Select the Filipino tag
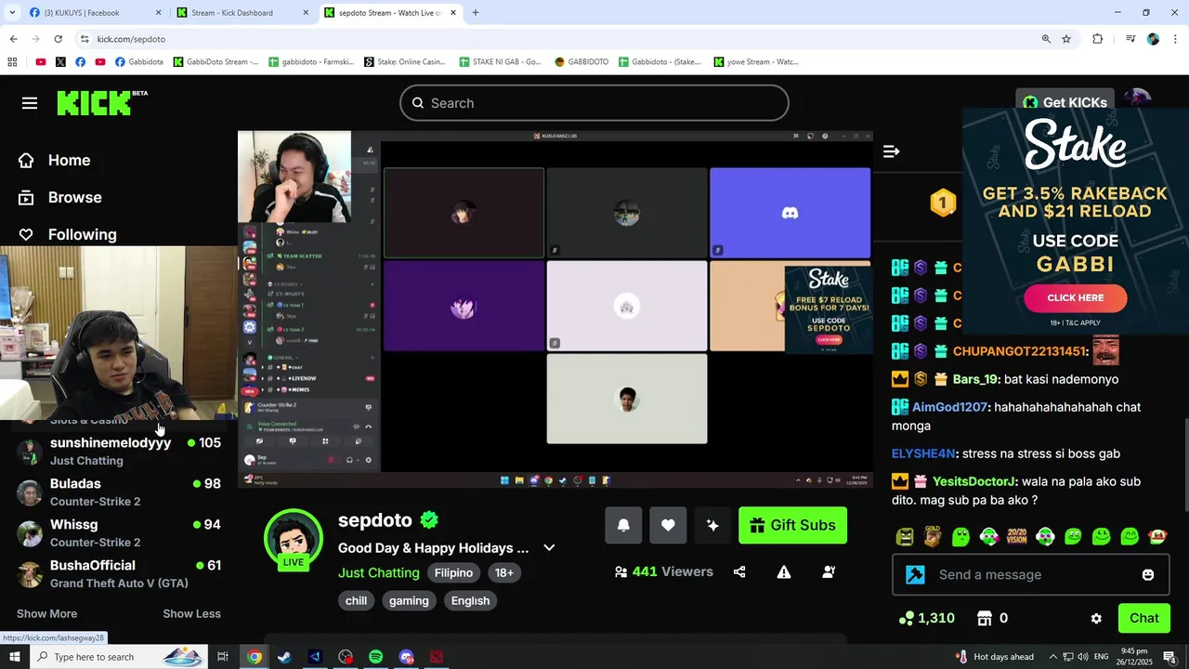This screenshot has height=669, width=1189. pyautogui.click(x=453, y=572)
